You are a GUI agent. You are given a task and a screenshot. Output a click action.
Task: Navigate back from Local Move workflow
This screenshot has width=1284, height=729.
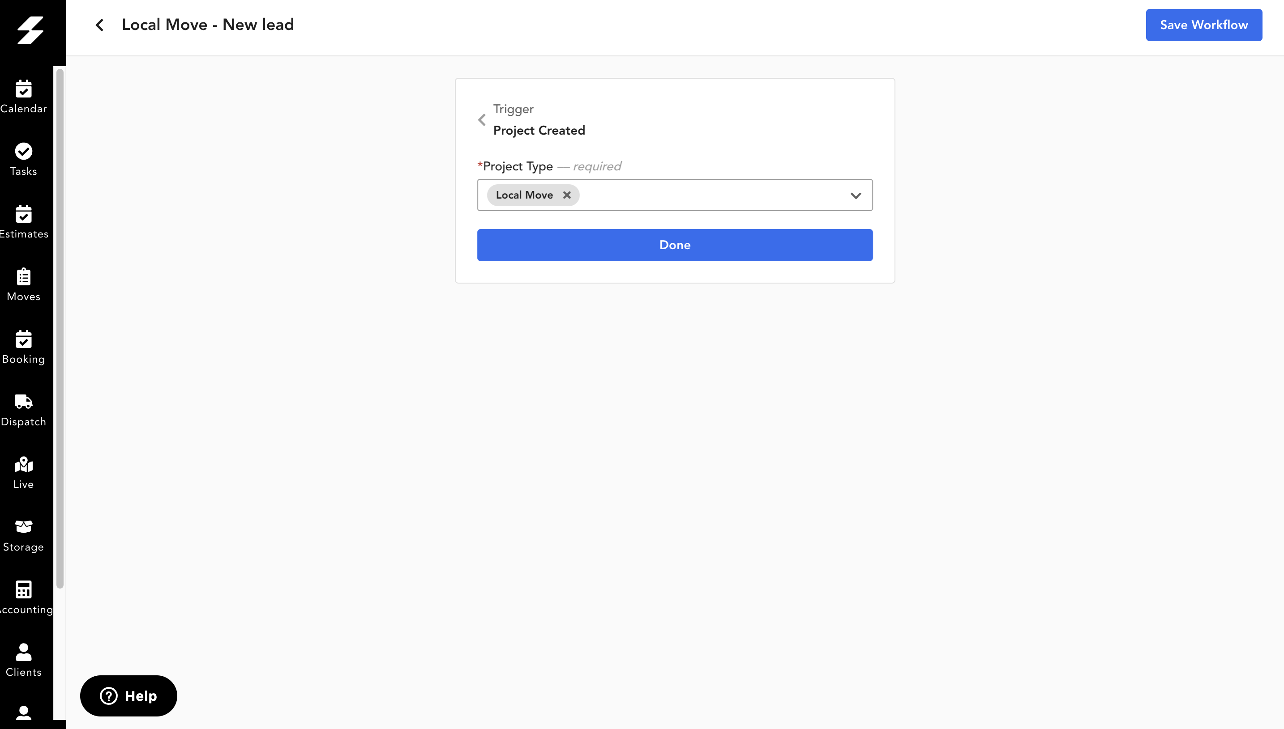tap(100, 25)
